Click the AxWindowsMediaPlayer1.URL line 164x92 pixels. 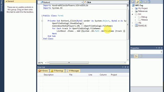[x=83, y=26]
